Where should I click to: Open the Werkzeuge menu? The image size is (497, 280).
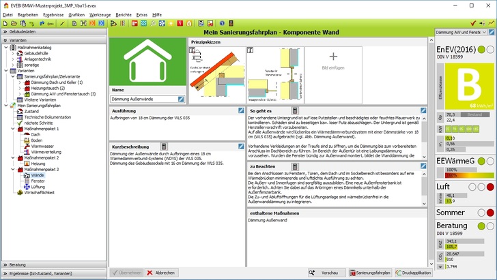click(x=100, y=14)
